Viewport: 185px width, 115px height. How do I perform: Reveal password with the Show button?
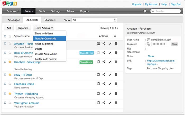(x=174, y=44)
